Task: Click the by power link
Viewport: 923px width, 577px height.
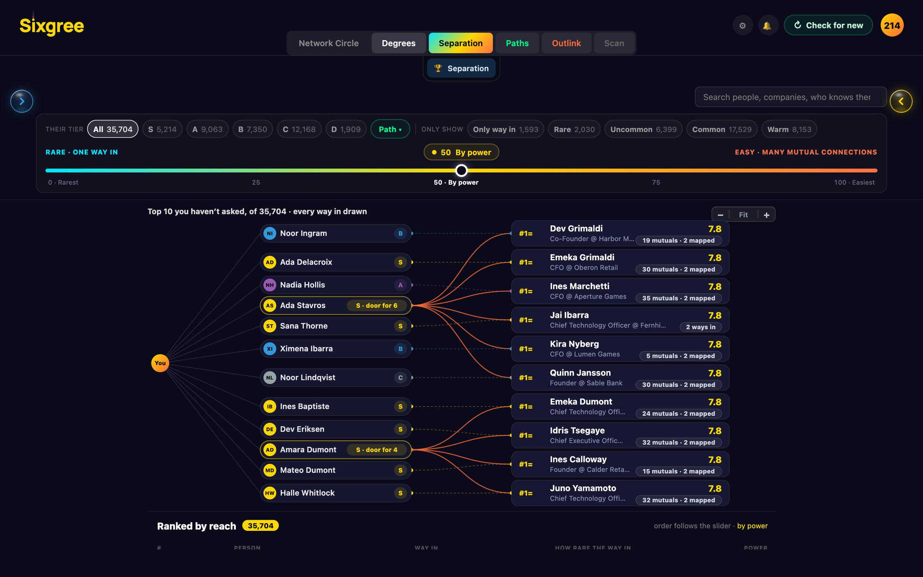Action: coord(752,526)
